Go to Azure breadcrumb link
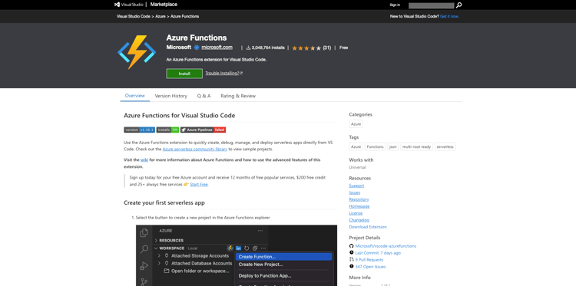 coord(161,17)
